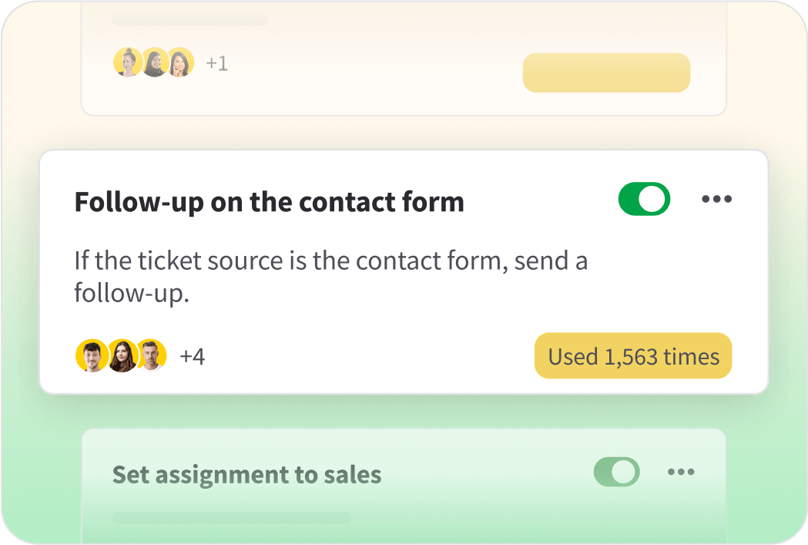
Task: Click the third avatar on the Follow-up card
Action: point(151,355)
